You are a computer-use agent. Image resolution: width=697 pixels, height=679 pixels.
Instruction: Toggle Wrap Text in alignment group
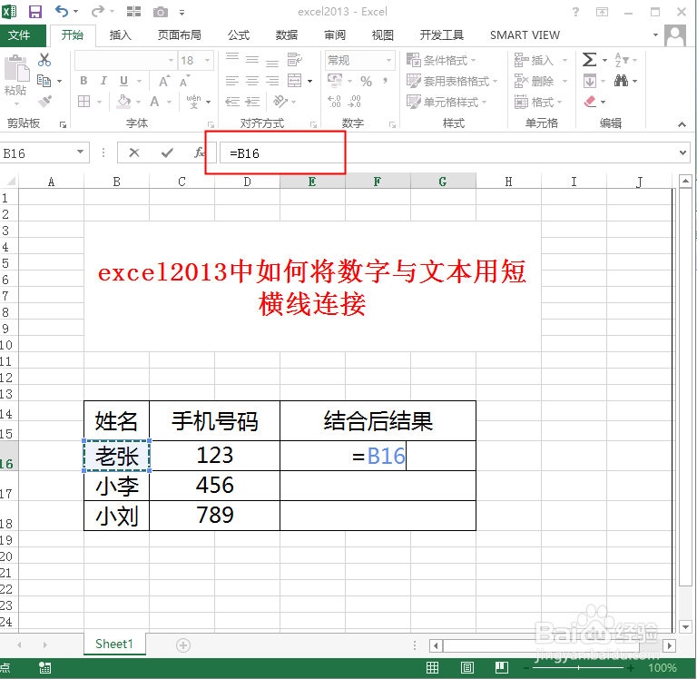click(294, 59)
